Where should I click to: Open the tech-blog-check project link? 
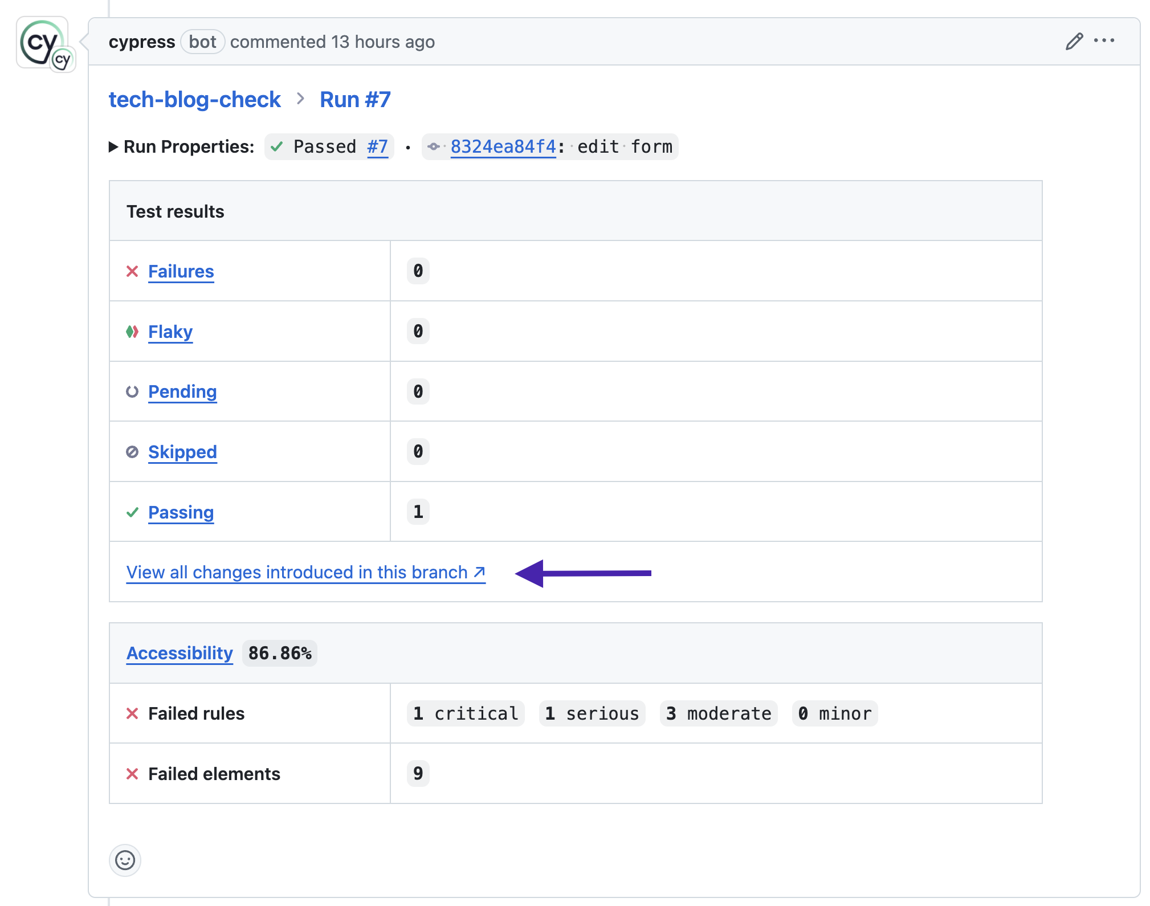pyautogui.click(x=193, y=98)
